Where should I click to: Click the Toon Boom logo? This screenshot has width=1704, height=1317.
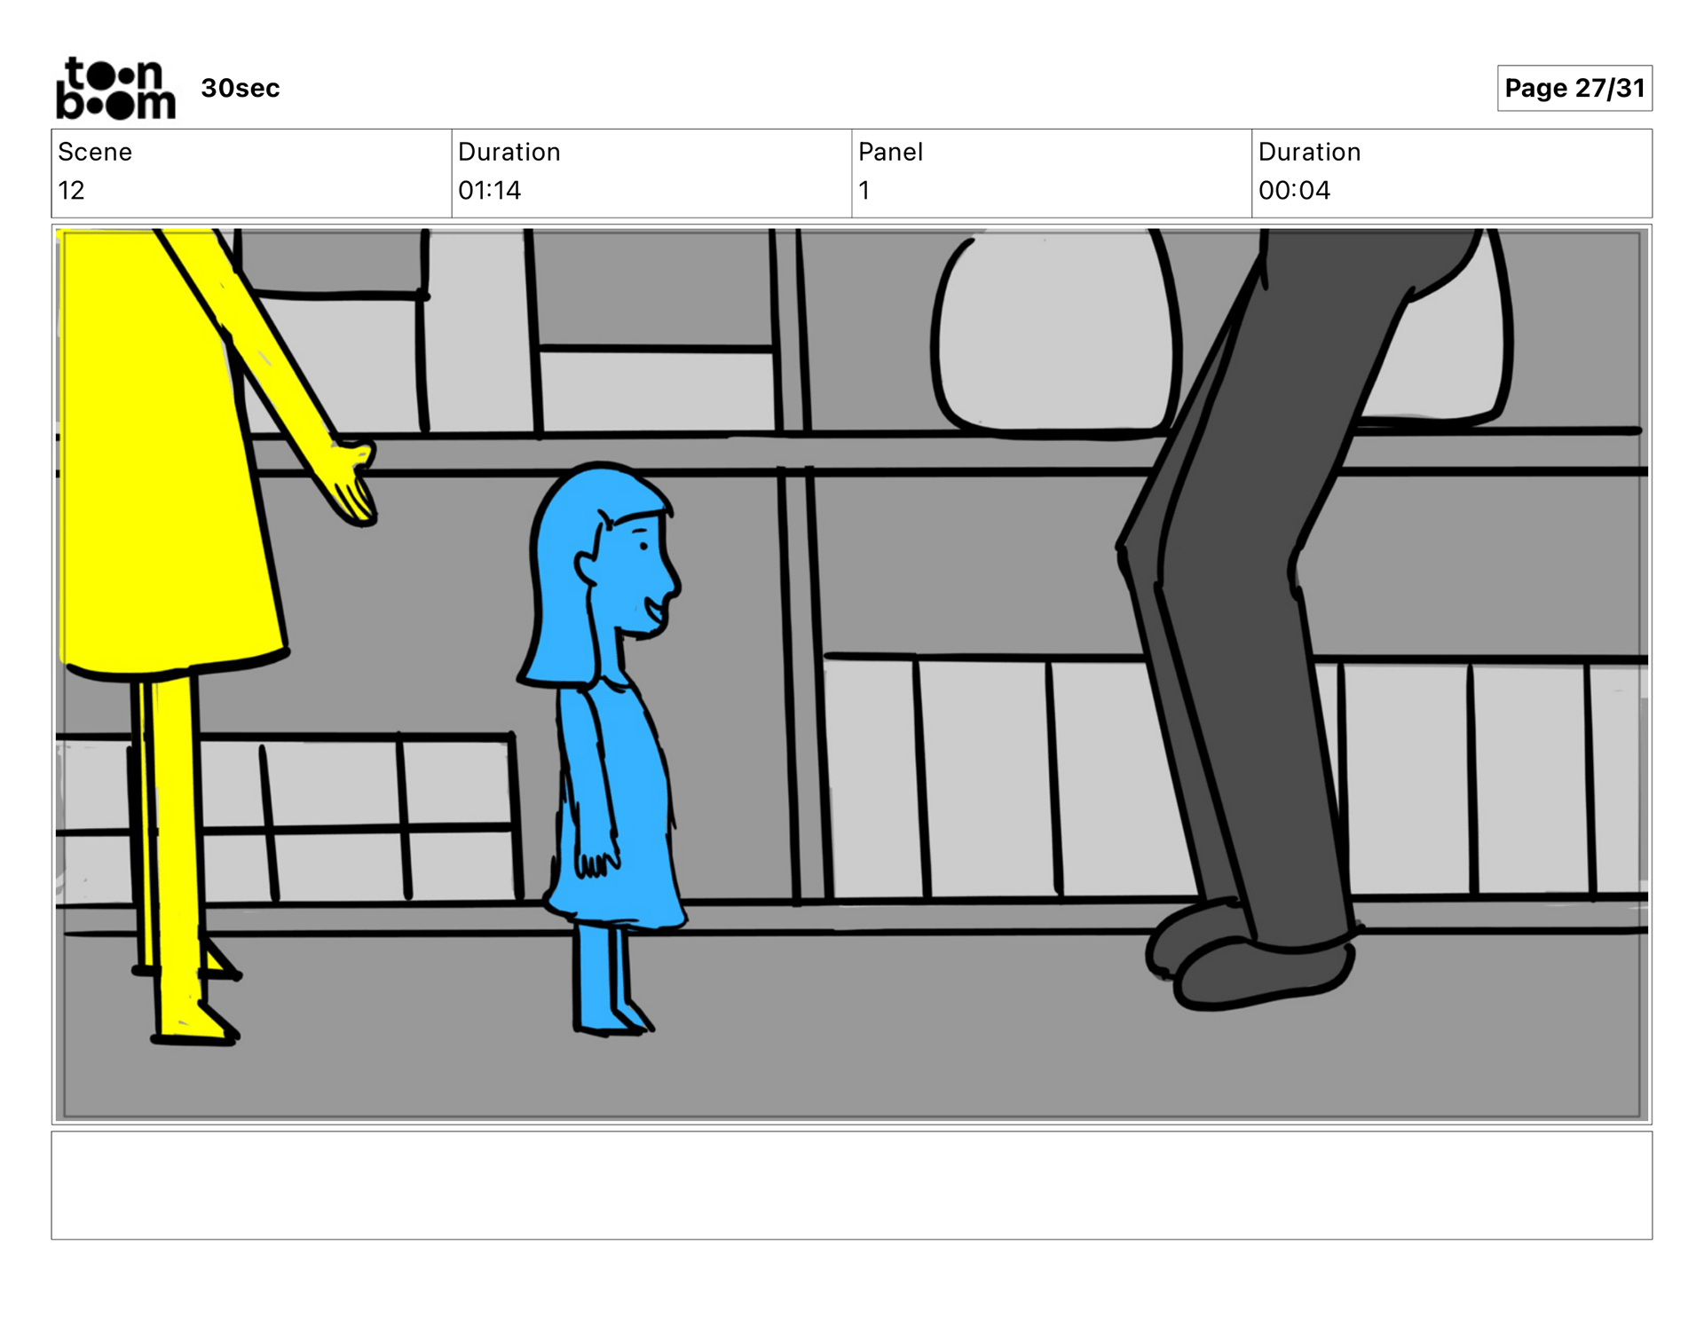click(x=115, y=88)
